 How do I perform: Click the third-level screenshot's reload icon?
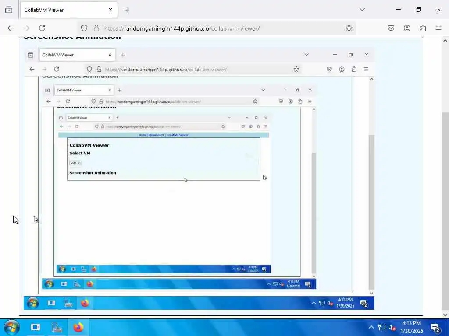click(68, 101)
